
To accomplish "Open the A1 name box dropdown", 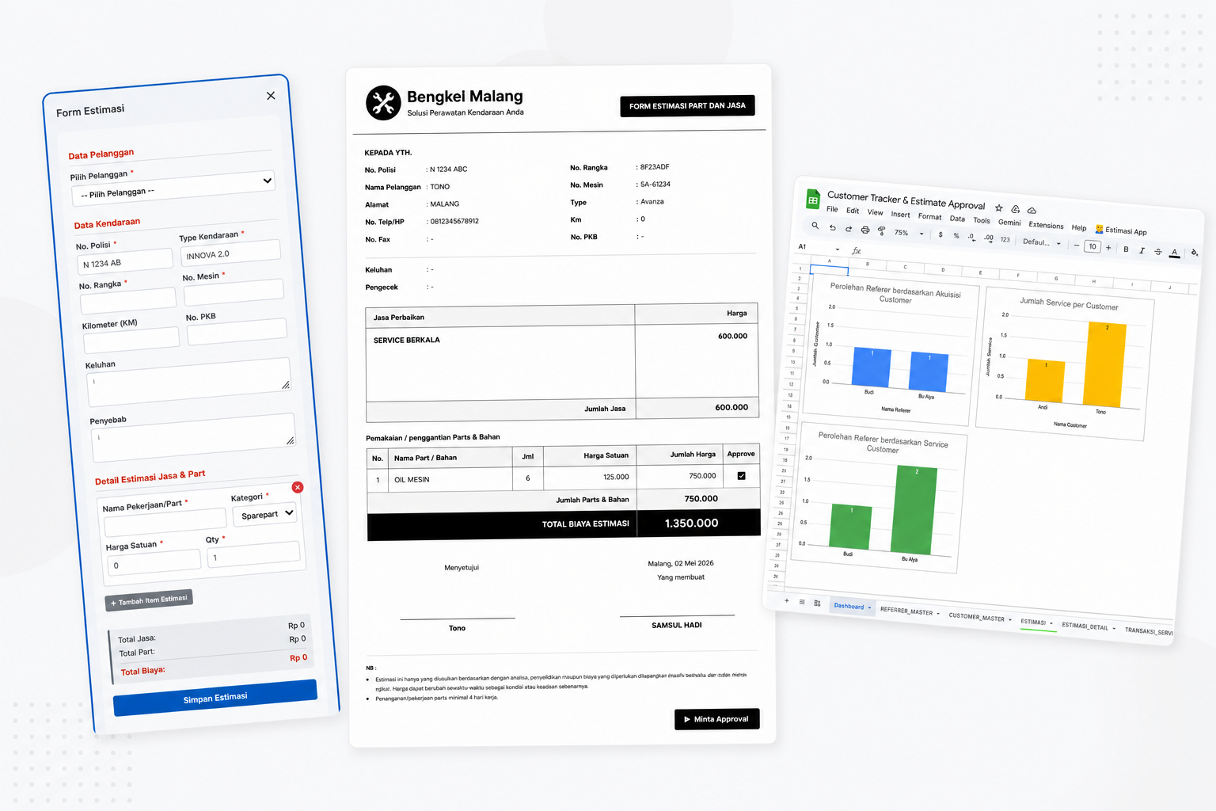I will click(838, 249).
